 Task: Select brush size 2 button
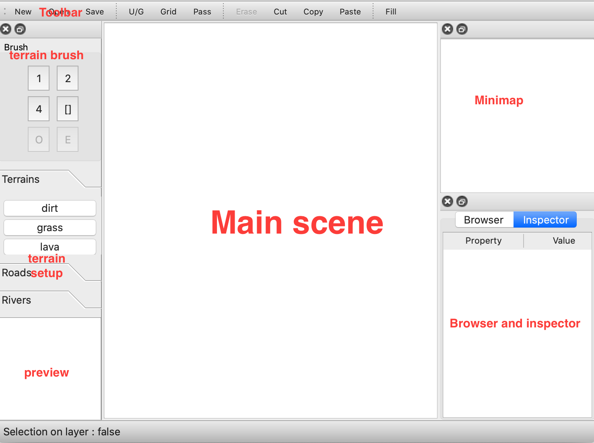click(x=68, y=79)
